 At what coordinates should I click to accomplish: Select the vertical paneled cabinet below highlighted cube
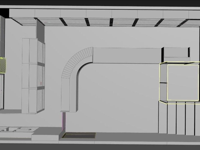click(179, 118)
